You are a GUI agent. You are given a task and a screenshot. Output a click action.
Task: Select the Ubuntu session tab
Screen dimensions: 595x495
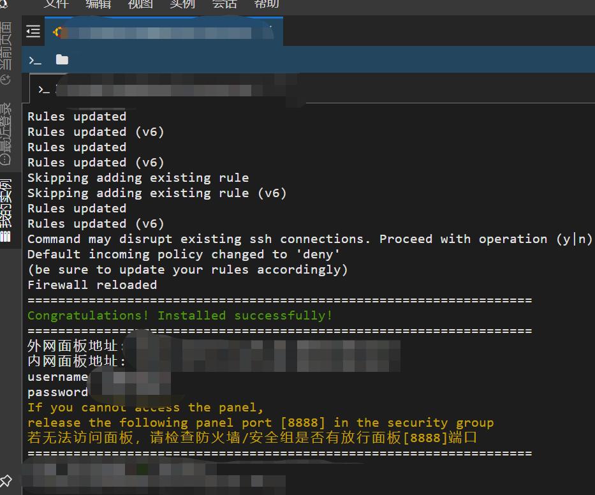tap(163, 32)
